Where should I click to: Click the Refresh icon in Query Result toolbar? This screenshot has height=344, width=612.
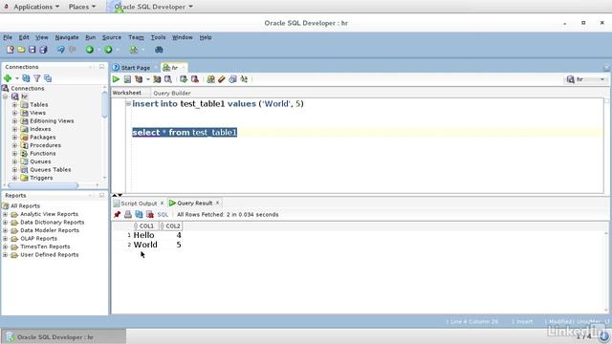[x=139, y=214]
